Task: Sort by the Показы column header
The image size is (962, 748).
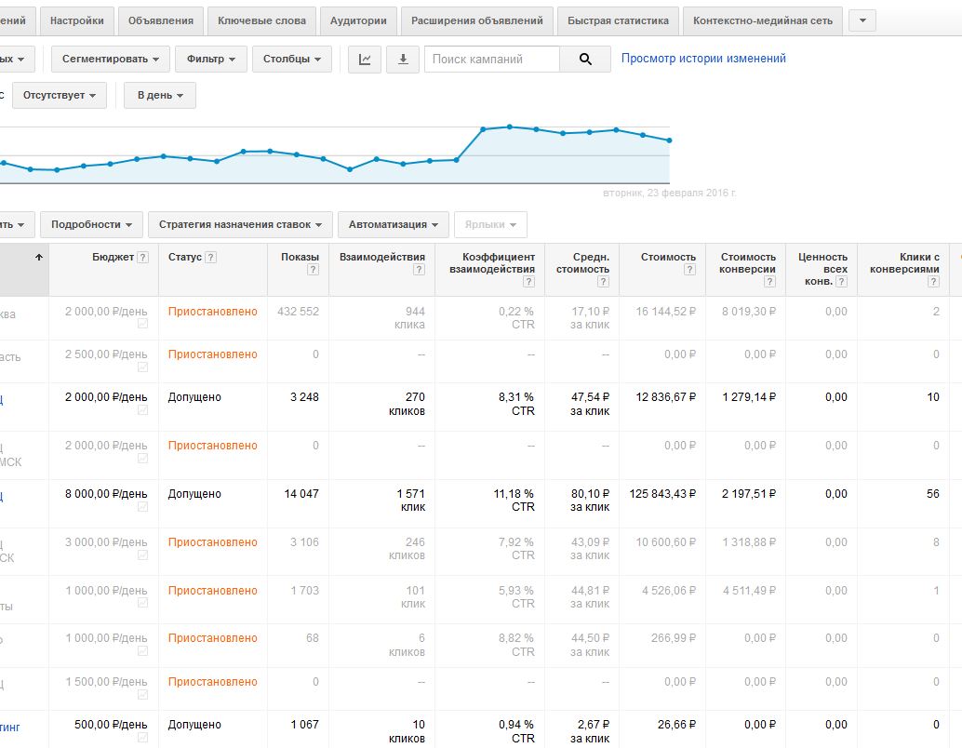Action: pos(300,257)
